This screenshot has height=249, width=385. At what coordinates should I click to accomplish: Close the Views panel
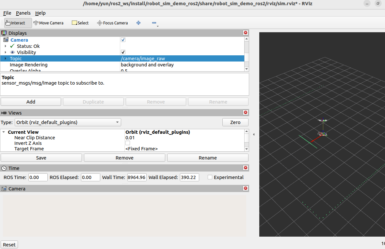click(x=245, y=112)
